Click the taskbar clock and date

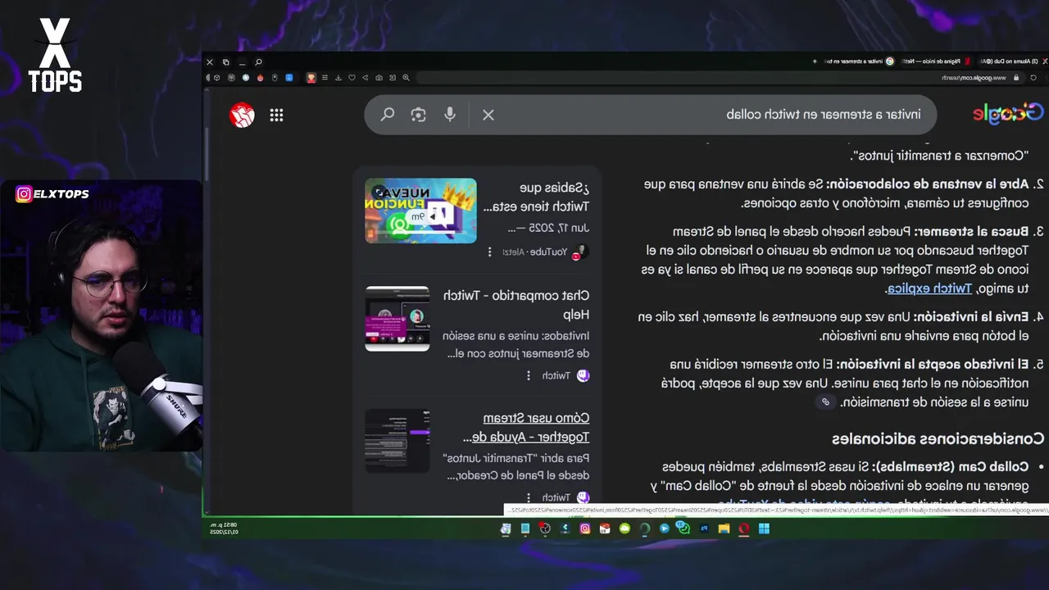coord(224,529)
